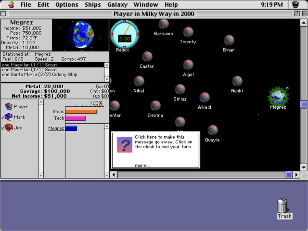Click the unknown planet above Quayle's left
308x231 pixels.
[180, 122]
